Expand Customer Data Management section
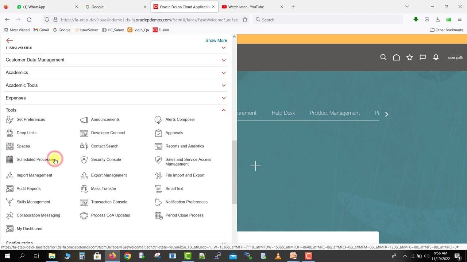 click(x=224, y=60)
